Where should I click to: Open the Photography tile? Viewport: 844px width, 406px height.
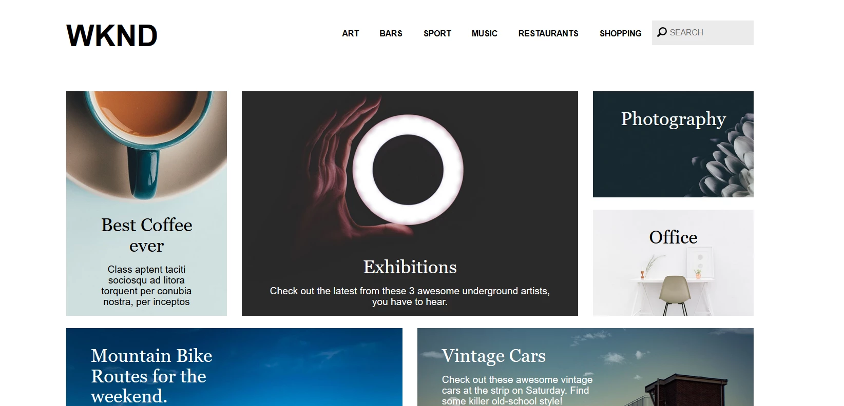pos(673,144)
